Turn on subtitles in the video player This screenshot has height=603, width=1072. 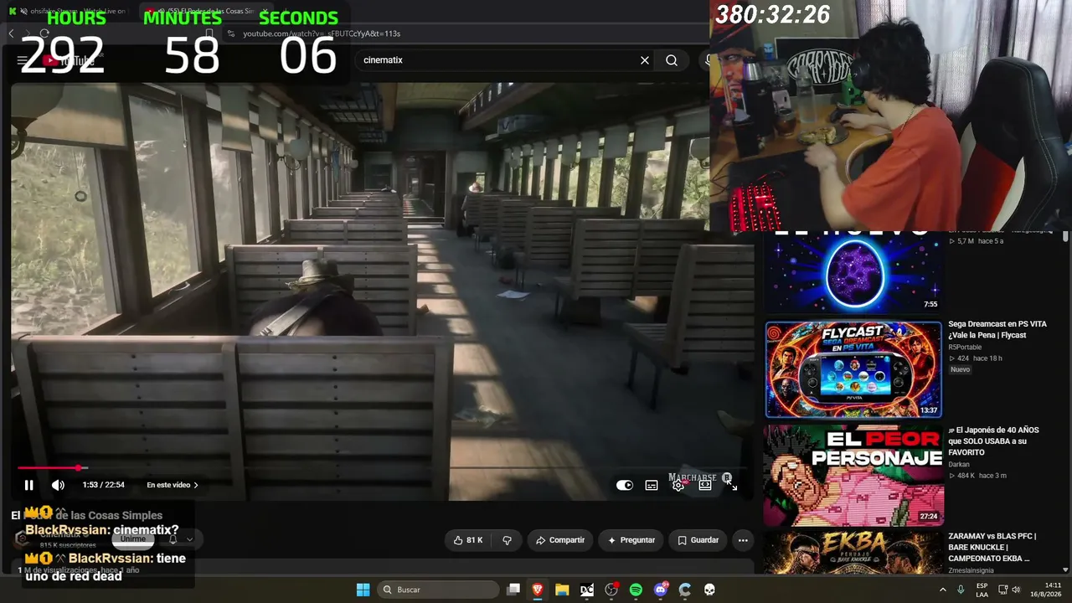point(652,485)
